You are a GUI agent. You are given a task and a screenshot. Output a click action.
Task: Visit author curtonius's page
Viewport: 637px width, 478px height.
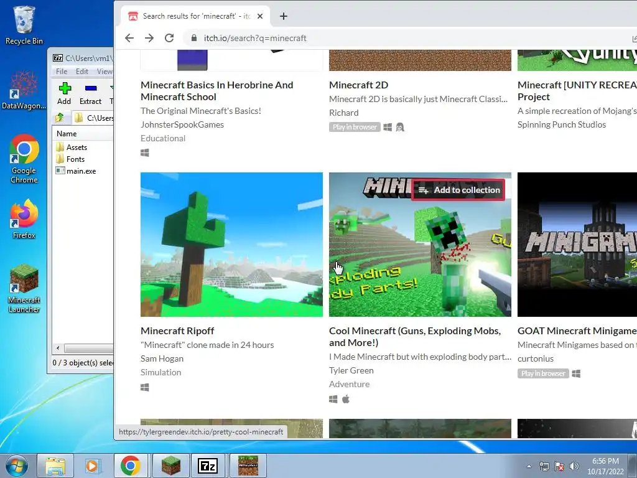[x=536, y=358]
